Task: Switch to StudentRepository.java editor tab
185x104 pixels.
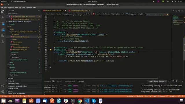Action: (x=80, y=11)
